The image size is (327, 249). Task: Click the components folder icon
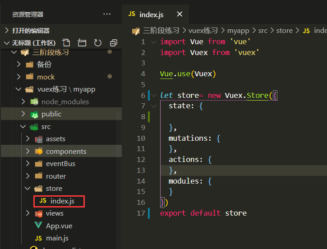click(x=39, y=152)
